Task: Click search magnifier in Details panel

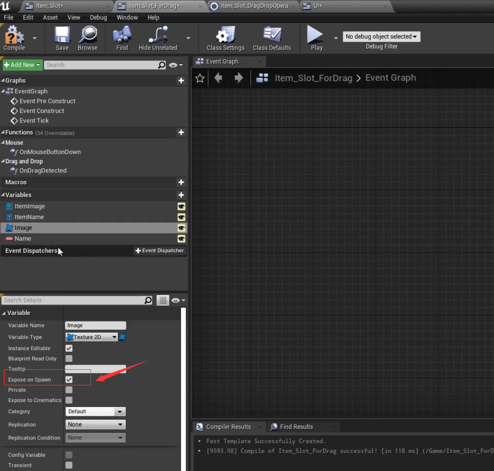Action: click(148, 300)
